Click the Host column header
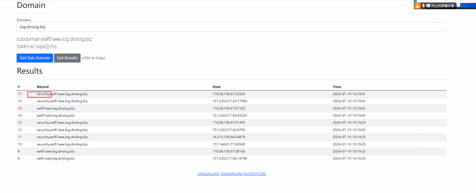This screenshot has width=476, height=193. [x=216, y=87]
